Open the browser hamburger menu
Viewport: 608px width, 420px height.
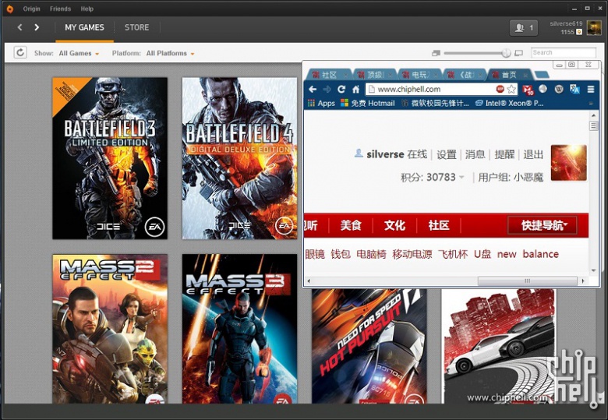591,90
